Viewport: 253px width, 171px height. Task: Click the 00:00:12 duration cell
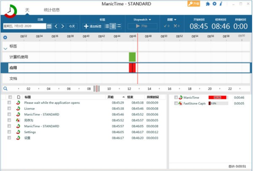(152, 132)
